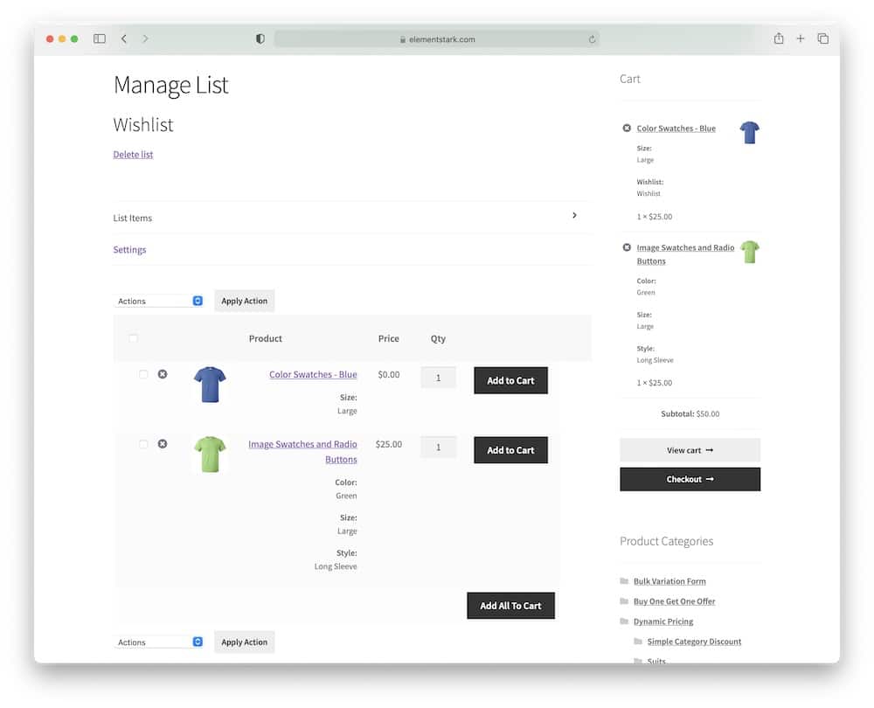This screenshot has height=708, width=874.
Task: Click the $0.00 price cell
Action: tap(389, 375)
